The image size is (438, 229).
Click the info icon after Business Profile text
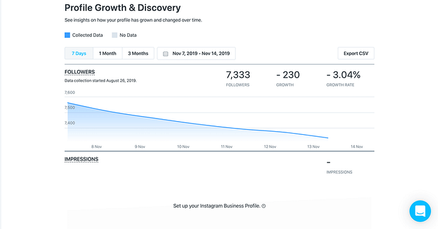[264, 206]
